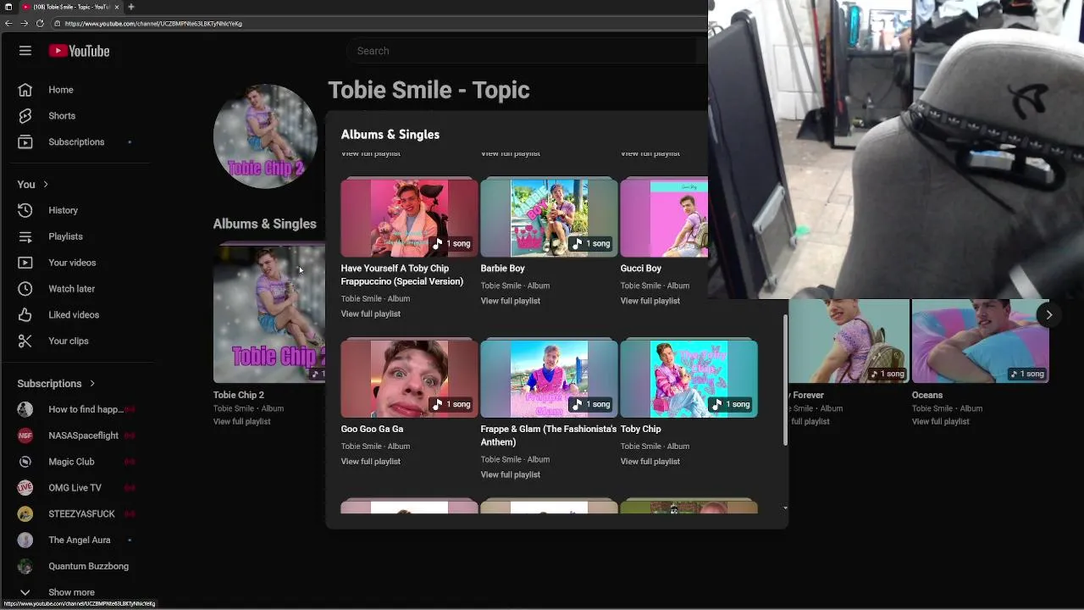Click the Albums & Singles popup scrollbar
The width and height of the screenshot is (1084, 610).
tap(785, 380)
